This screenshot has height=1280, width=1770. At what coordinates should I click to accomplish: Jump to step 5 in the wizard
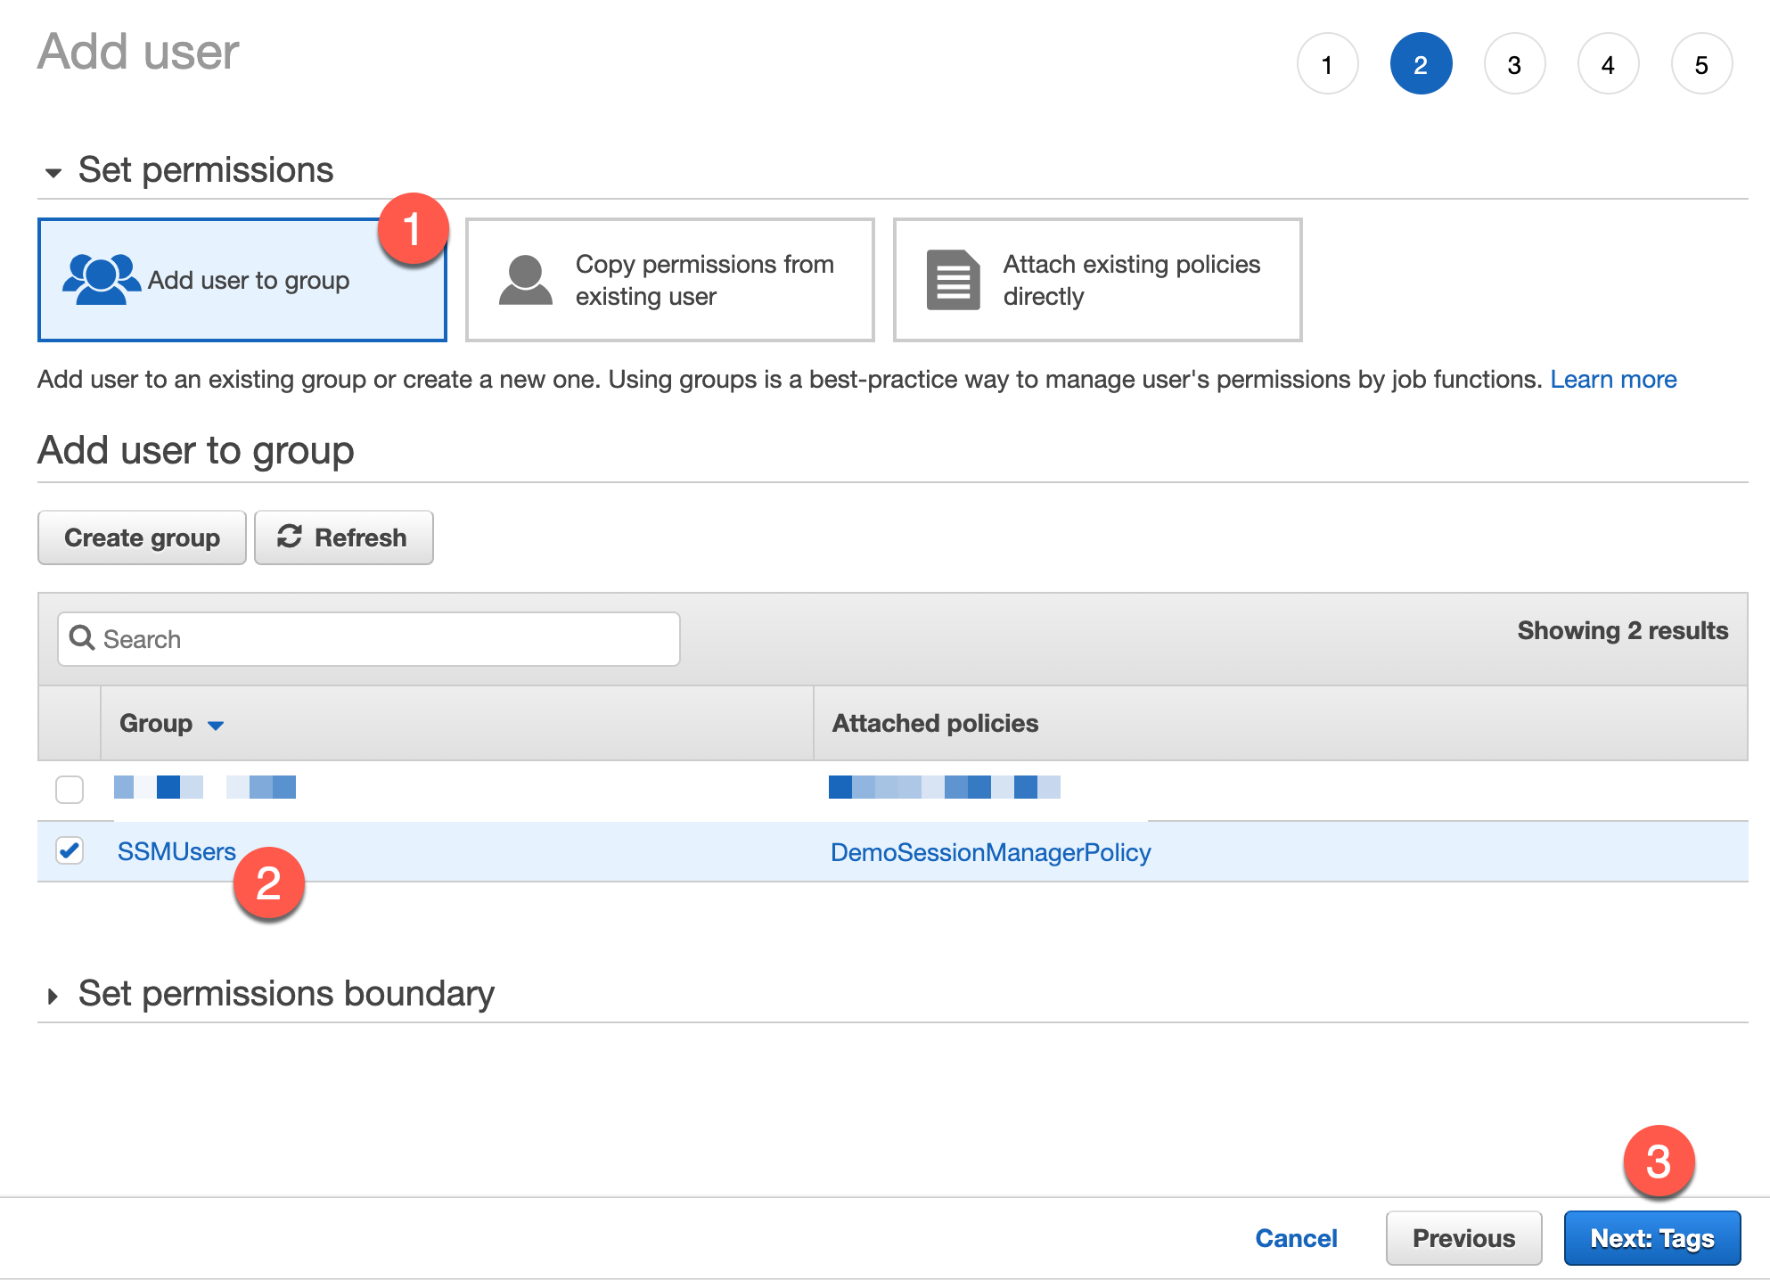(x=1701, y=63)
